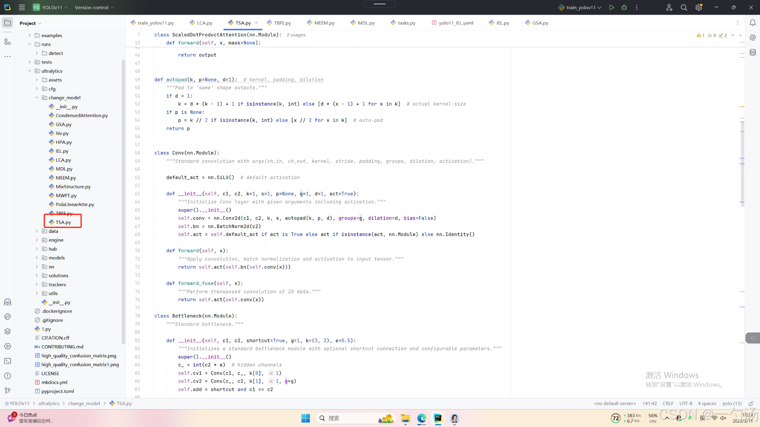Open the Notifications bell icon

(x=752, y=23)
